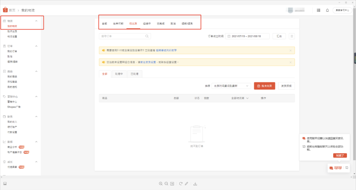Select the zoom-out magnifier in the bottom toolbar
The height and width of the screenshot is (190, 356).
click(x=166, y=183)
